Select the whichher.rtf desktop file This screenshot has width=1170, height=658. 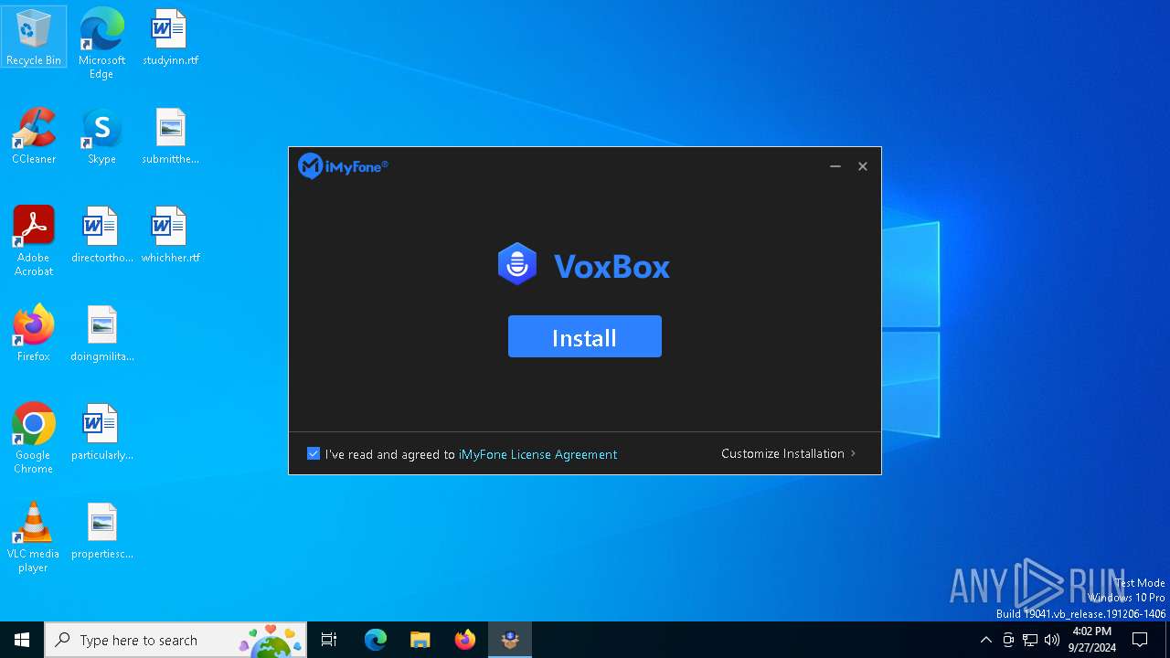tap(170, 235)
